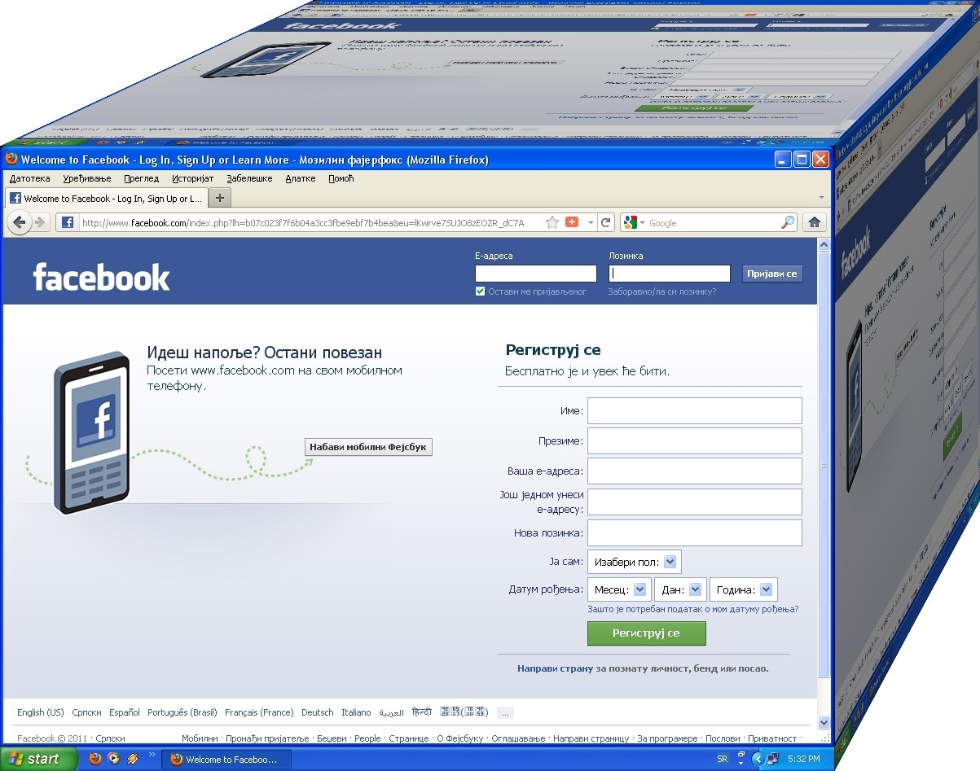
Task: Switch language to English (US)
Action: (41, 712)
